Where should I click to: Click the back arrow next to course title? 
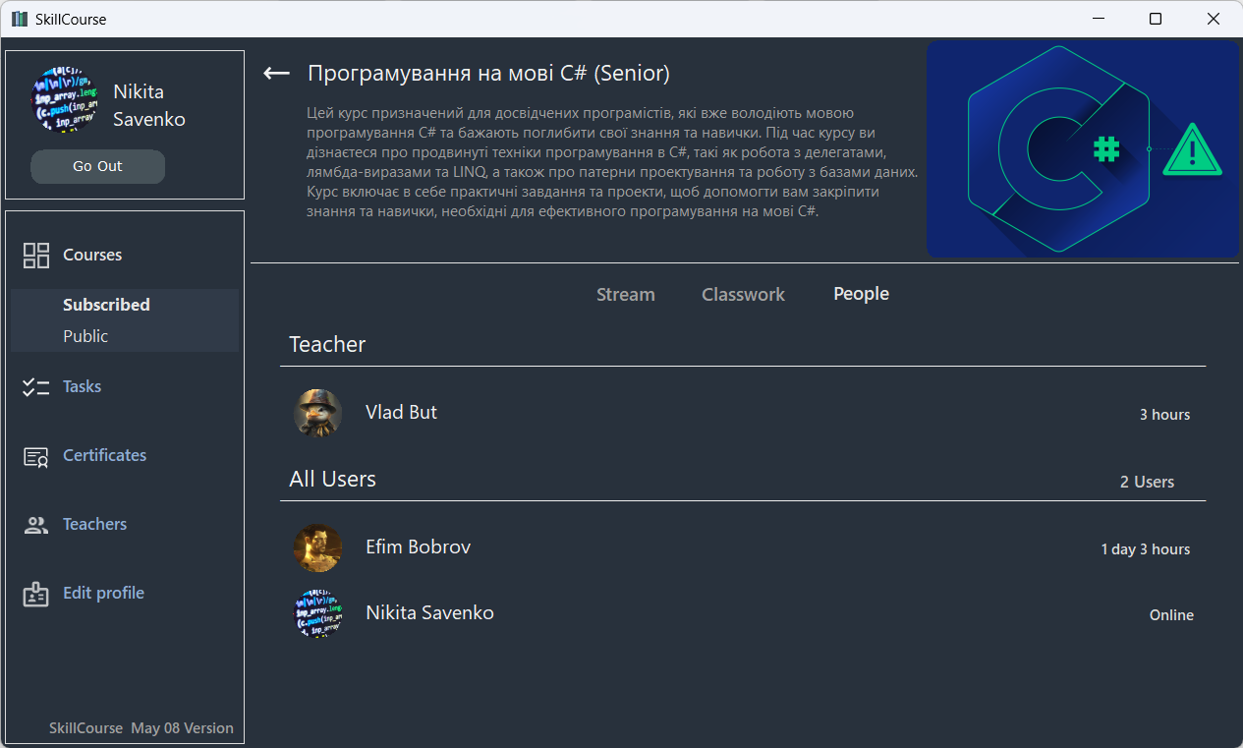277,74
